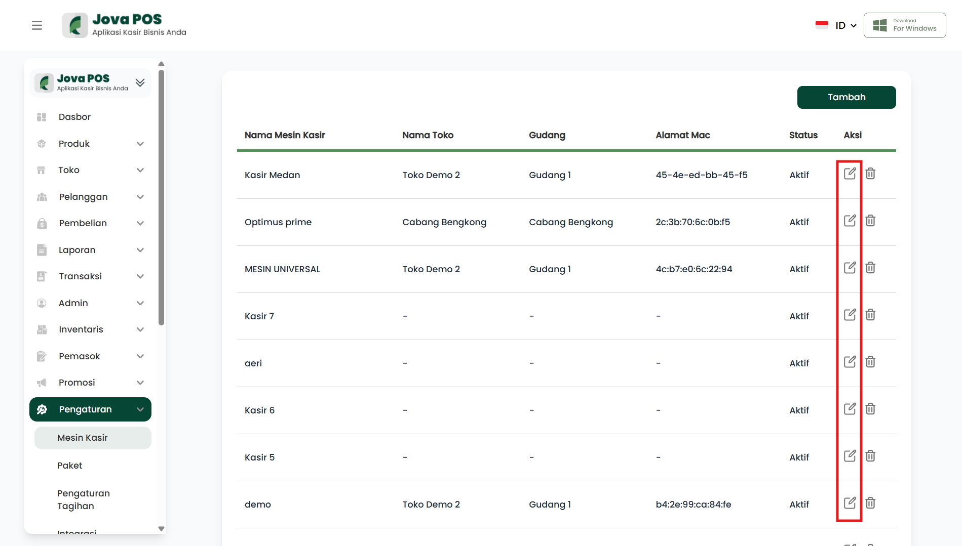Edit the demo cashier machine
Screen dimensions: 962x546
[850, 503]
